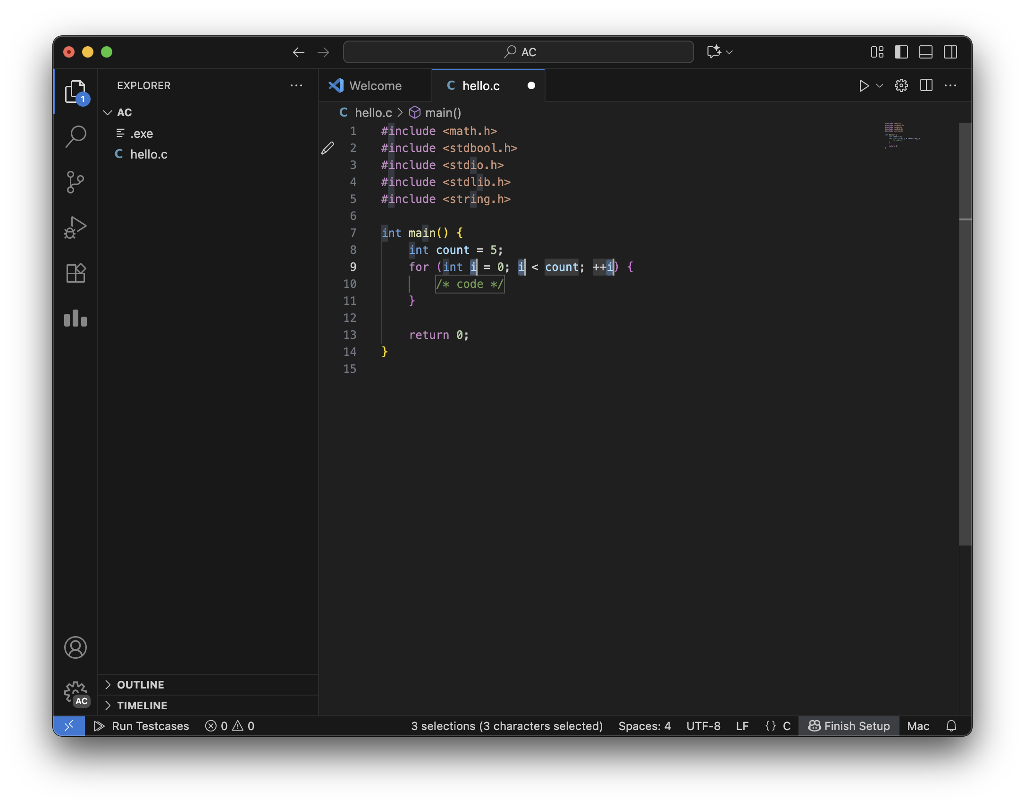Open the Run and Debug view
Image resolution: width=1025 pixels, height=806 pixels.
click(76, 227)
